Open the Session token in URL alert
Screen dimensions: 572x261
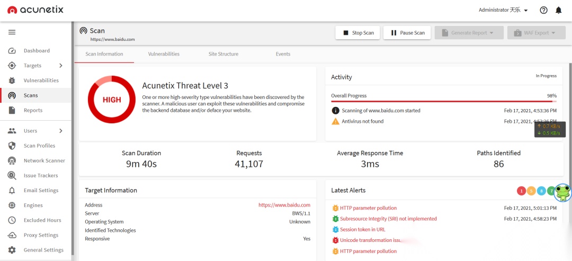pos(363,230)
